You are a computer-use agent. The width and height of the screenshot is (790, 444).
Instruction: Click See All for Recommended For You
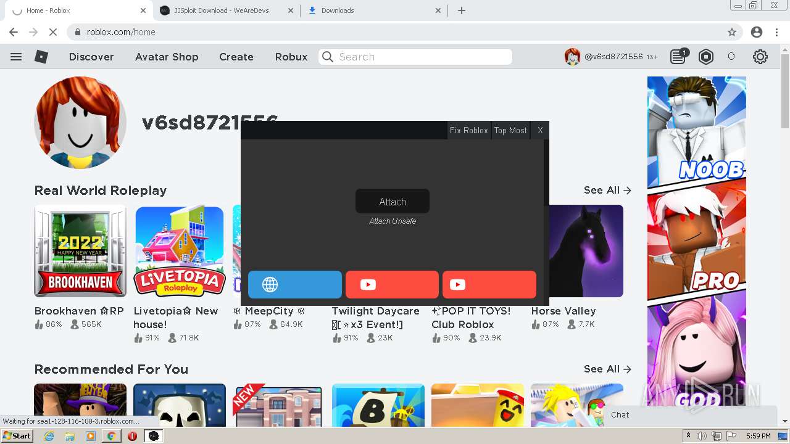coord(607,369)
